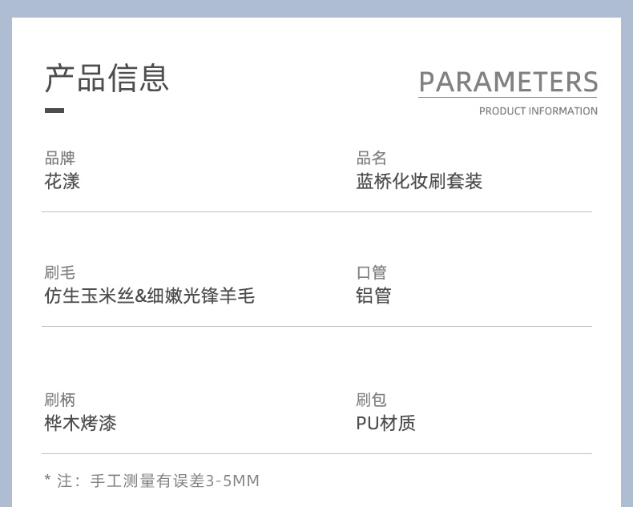Image resolution: width=633 pixels, height=507 pixels.
Task: Click the underline beneath PARAMETERS
Action: click(508, 98)
